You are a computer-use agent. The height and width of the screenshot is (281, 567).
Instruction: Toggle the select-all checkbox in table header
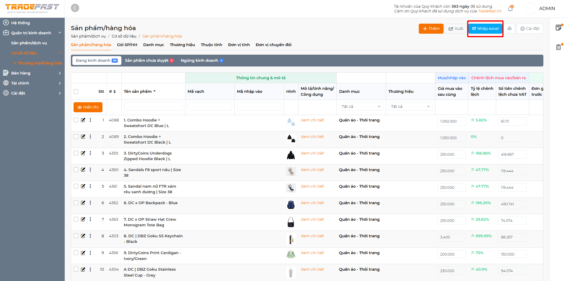tap(76, 92)
